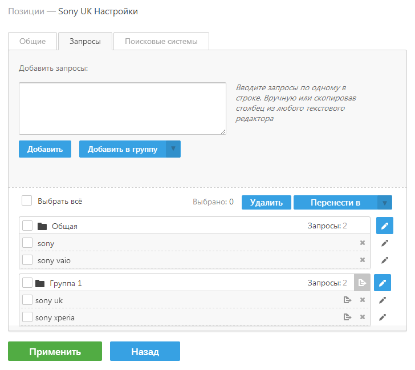Switch to the Общие tab
The width and height of the screenshot is (415, 370).
pyautogui.click(x=32, y=41)
